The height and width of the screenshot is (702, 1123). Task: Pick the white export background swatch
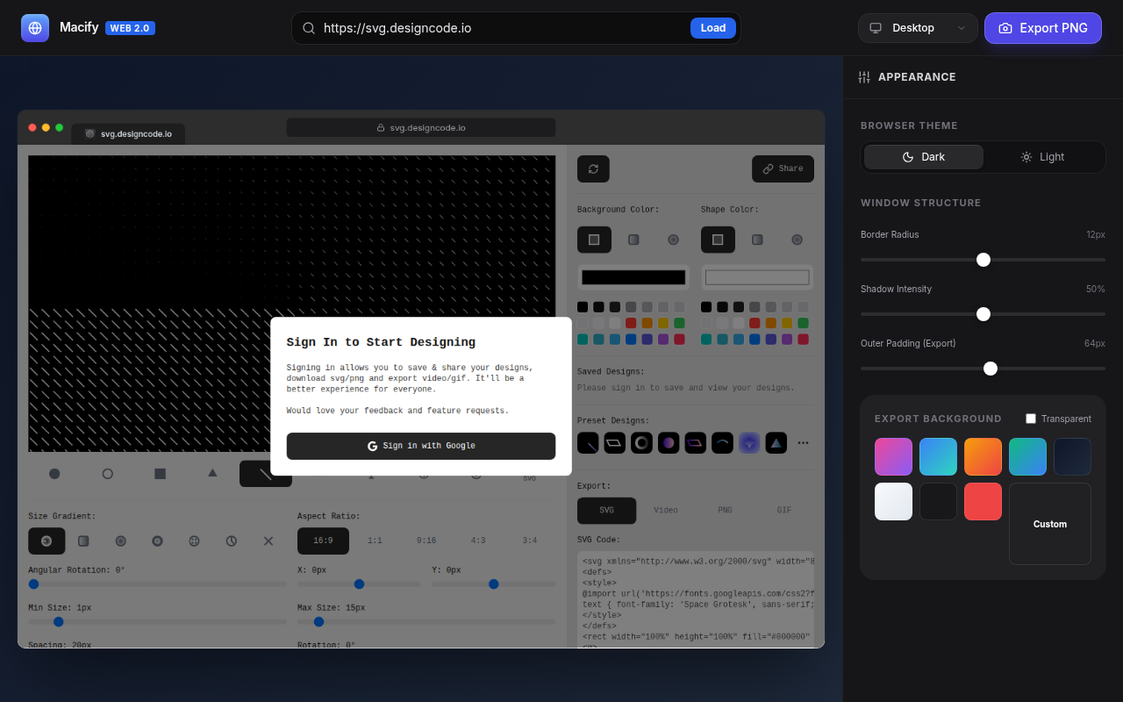pyautogui.click(x=893, y=501)
